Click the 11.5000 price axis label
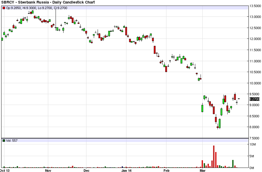The width and height of the screenshot is (262, 172). point(255,50)
